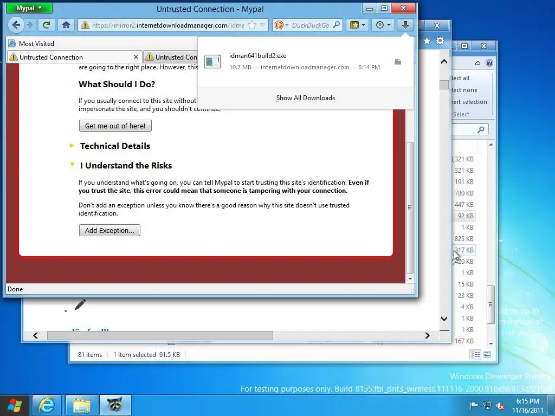The height and width of the screenshot is (416, 555).
Task: Click Get me out of here! button
Action: pyautogui.click(x=115, y=126)
